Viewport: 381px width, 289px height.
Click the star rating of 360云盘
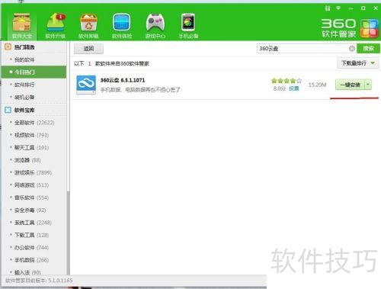coord(287,81)
